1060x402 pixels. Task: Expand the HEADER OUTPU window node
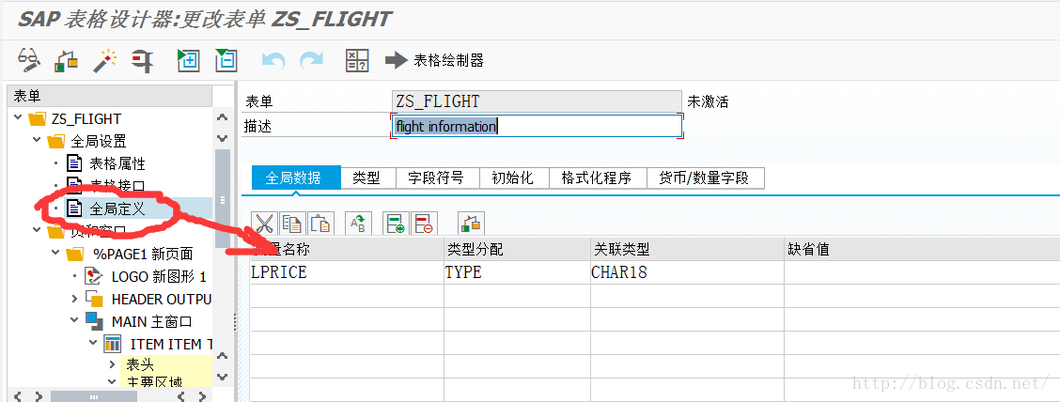pos(74,299)
